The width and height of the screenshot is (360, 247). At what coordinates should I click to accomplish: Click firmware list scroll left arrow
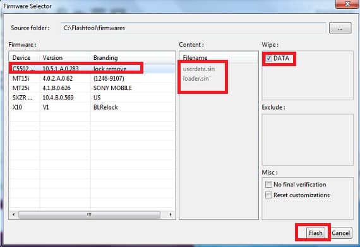[x=14, y=214]
